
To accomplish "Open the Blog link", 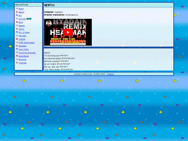I will 21,22.
